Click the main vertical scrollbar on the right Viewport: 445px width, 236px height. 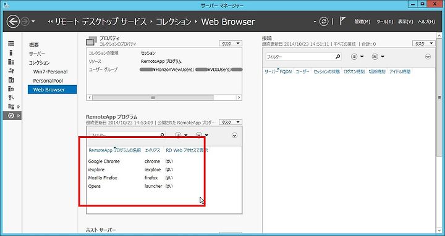[x=439, y=97]
